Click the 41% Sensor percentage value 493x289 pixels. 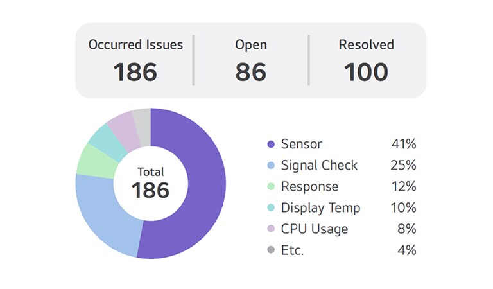click(x=403, y=144)
